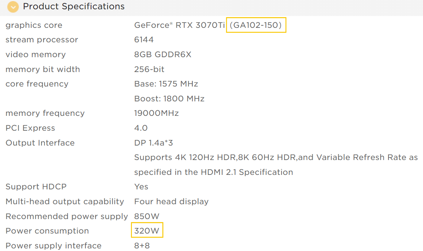Click the Four head display value
This screenshot has width=423, height=251.
171,201
